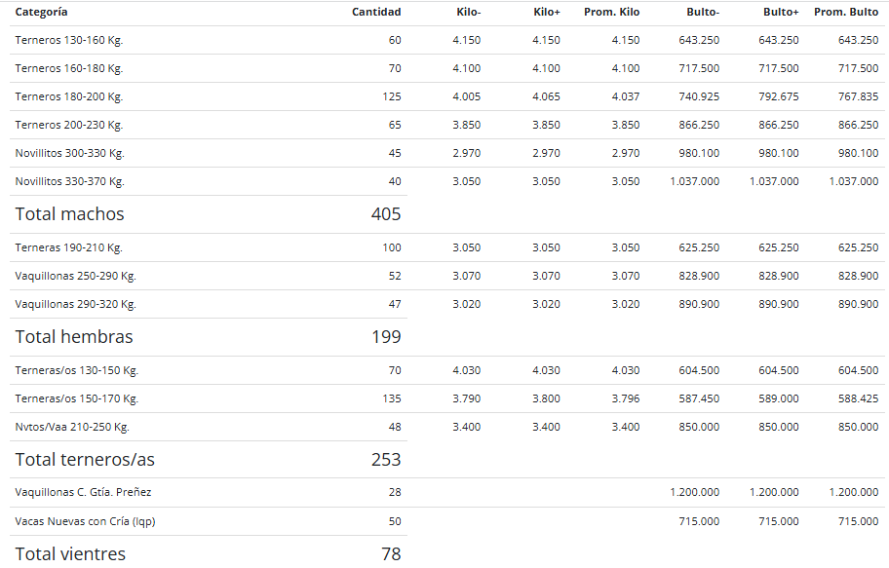This screenshot has height=568, width=889.
Task: Select the Terneros 180-200 Kg. row label
Action: pos(68,96)
